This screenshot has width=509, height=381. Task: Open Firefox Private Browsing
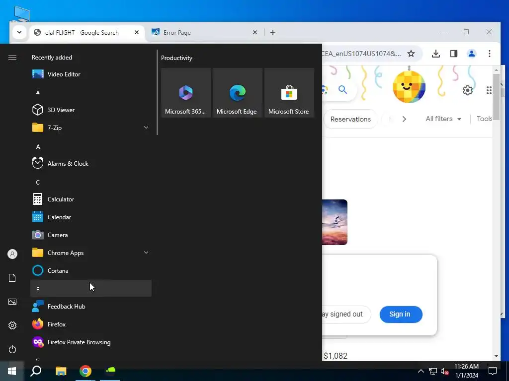click(x=91, y=342)
